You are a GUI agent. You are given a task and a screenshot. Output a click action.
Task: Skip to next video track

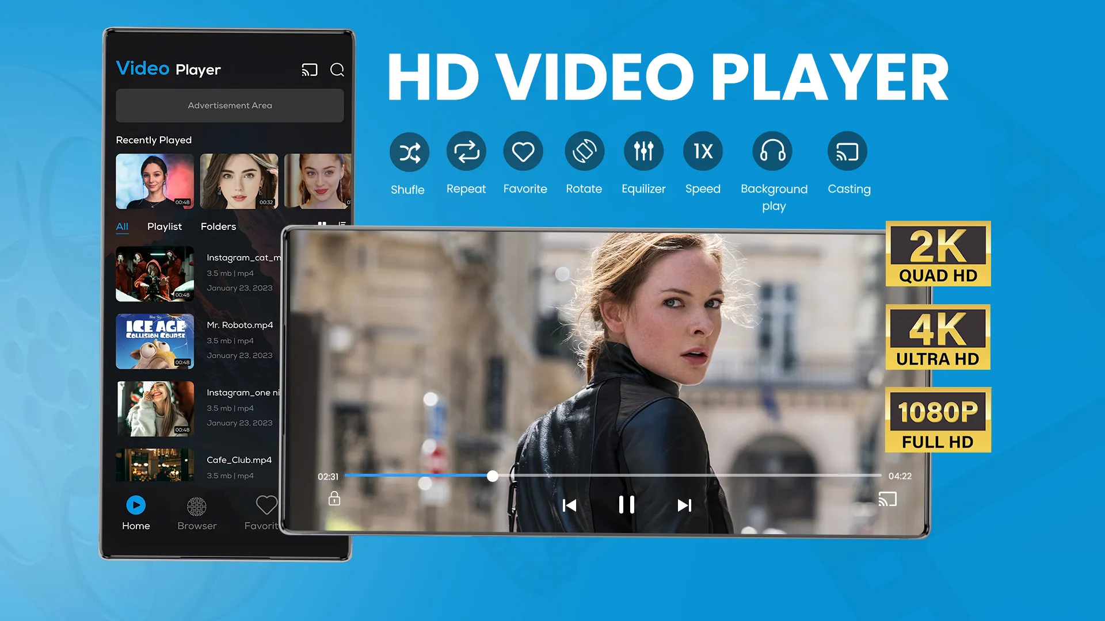click(x=684, y=505)
